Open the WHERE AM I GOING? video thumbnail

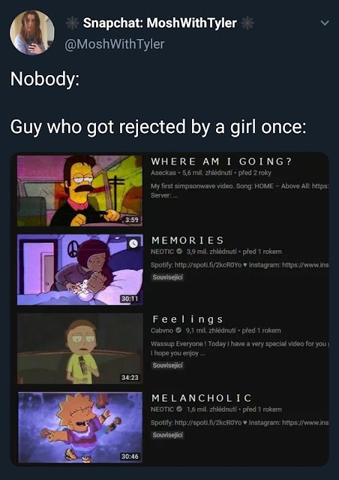tap(79, 191)
